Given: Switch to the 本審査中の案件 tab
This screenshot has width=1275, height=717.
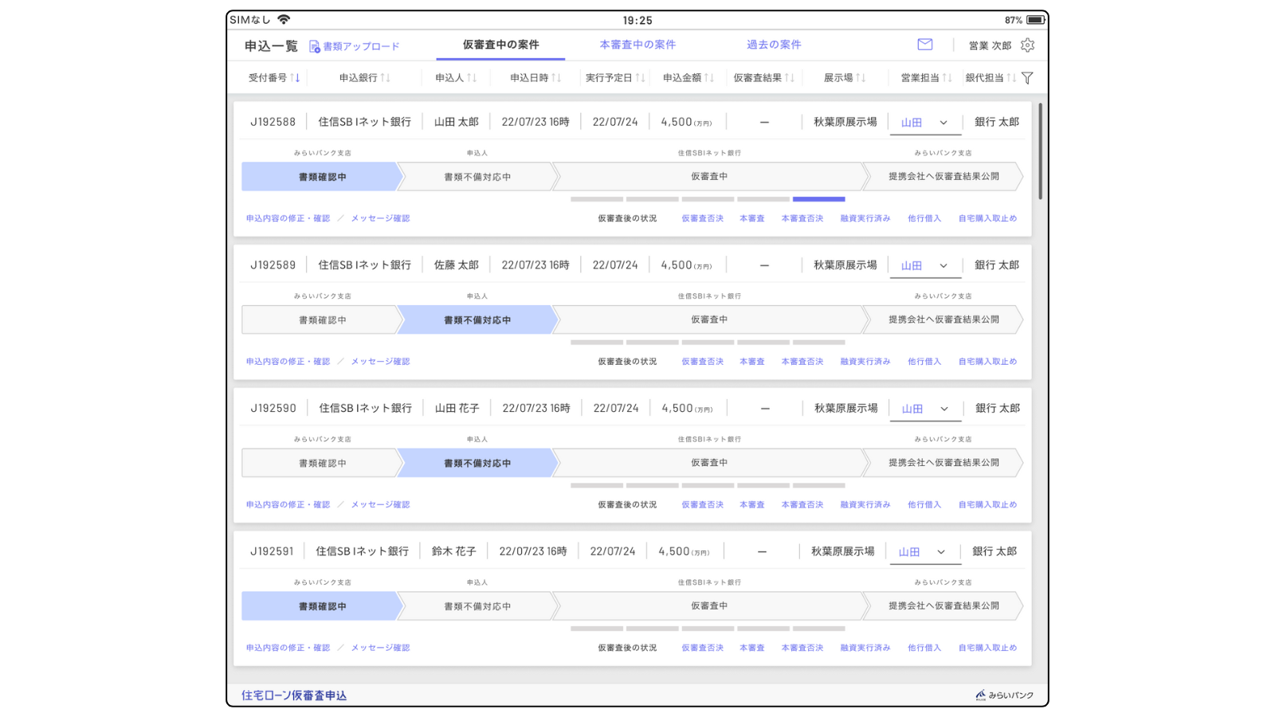Looking at the screenshot, I should pos(637,45).
